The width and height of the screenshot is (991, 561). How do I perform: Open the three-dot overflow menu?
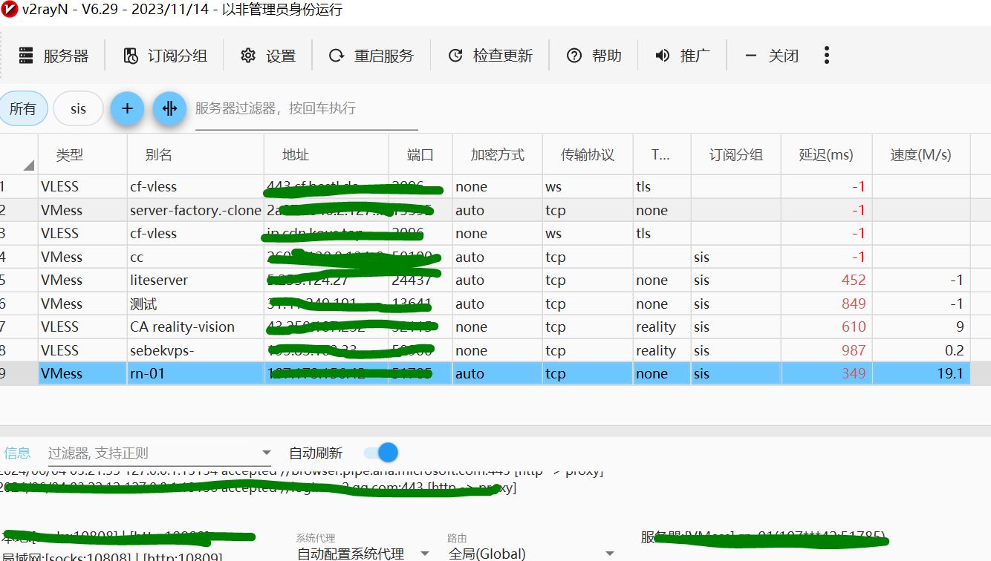click(826, 55)
